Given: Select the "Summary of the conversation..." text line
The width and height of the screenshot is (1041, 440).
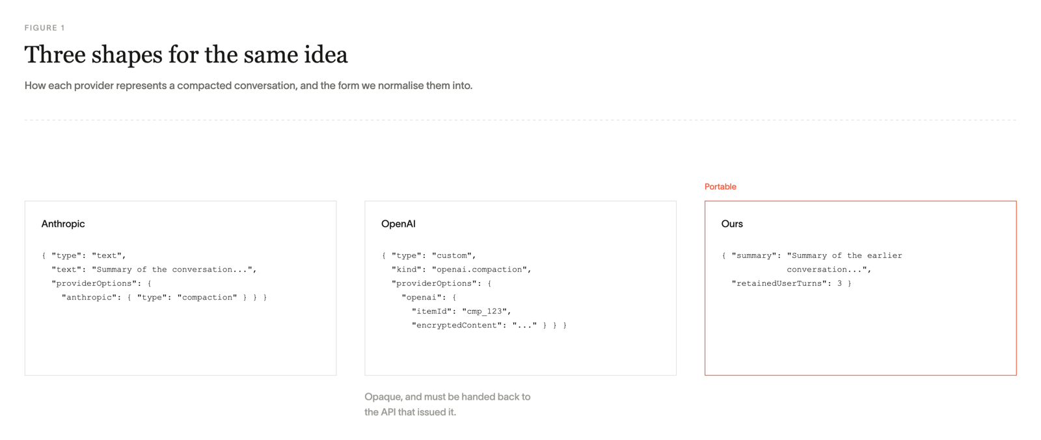Looking at the screenshot, I should pyautogui.click(x=154, y=269).
